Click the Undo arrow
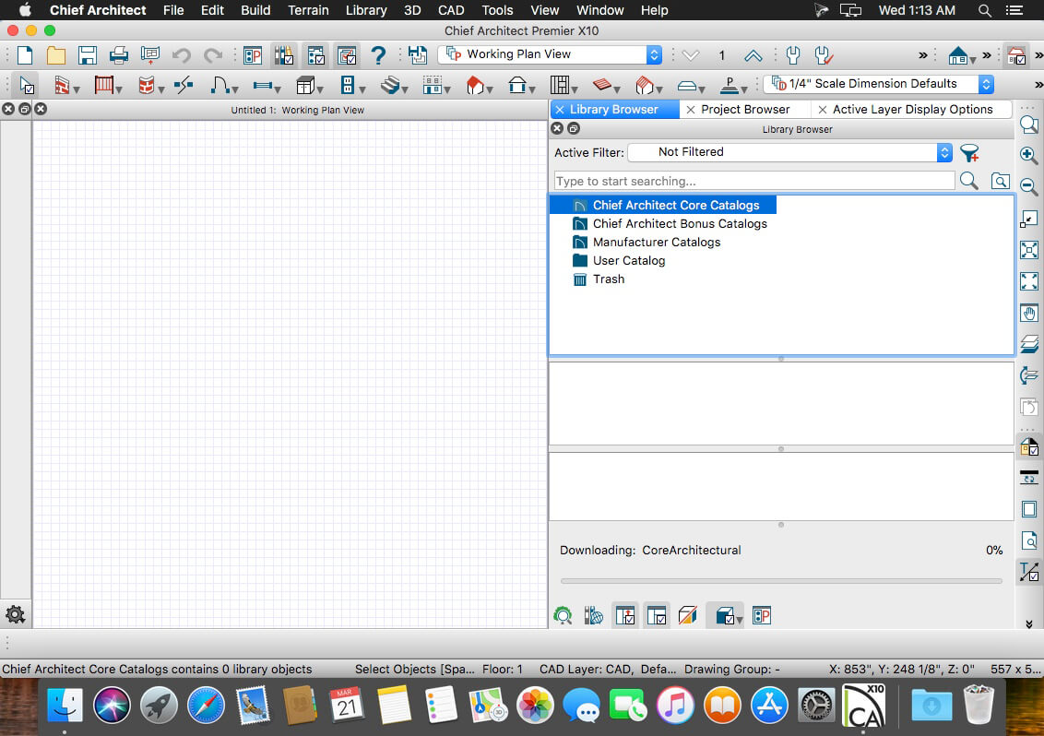The image size is (1044, 736). click(x=181, y=55)
